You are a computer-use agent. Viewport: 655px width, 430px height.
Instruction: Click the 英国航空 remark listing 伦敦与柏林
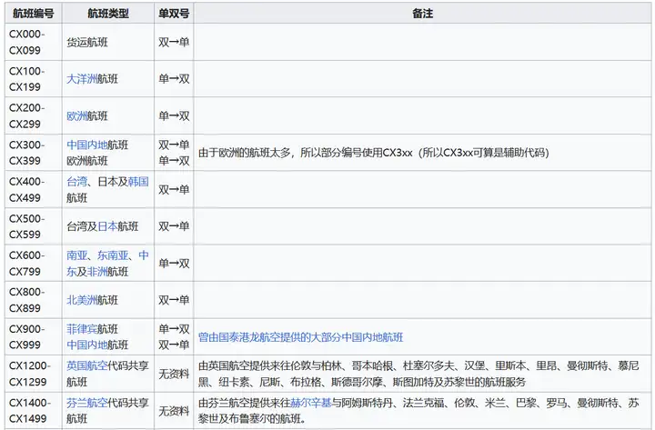click(418, 374)
